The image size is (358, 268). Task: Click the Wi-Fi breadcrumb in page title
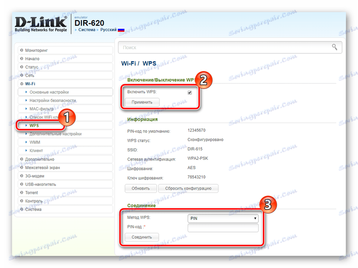click(x=128, y=63)
